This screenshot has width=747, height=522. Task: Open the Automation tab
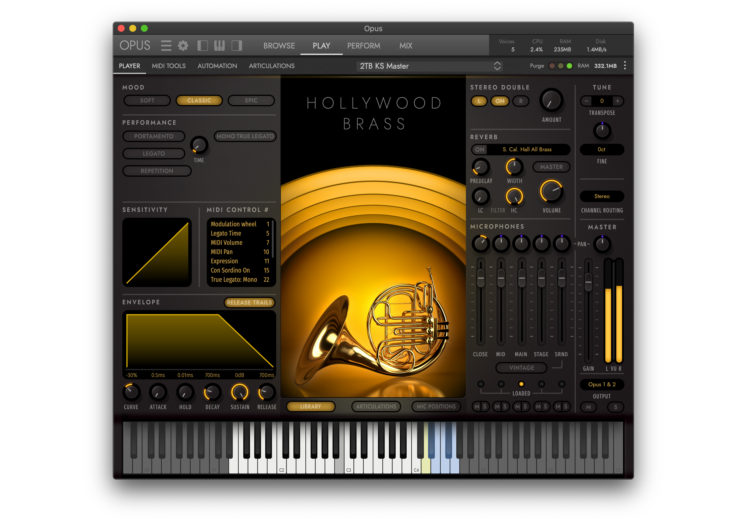[217, 66]
